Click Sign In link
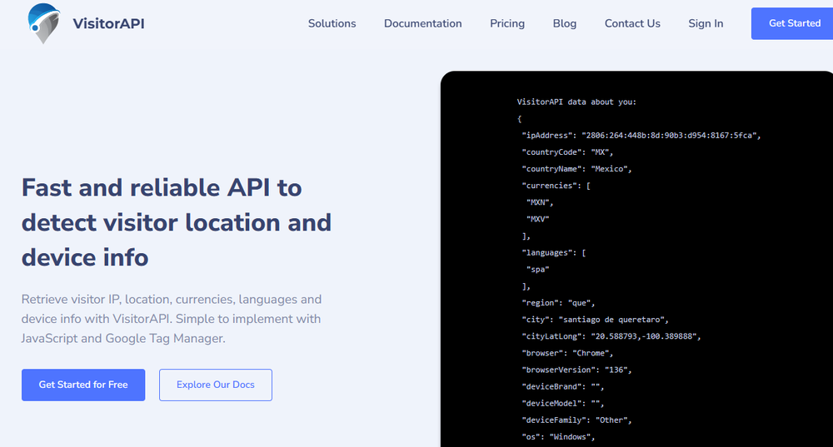This screenshot has height=447, width=833. click(x=706, y=24)
